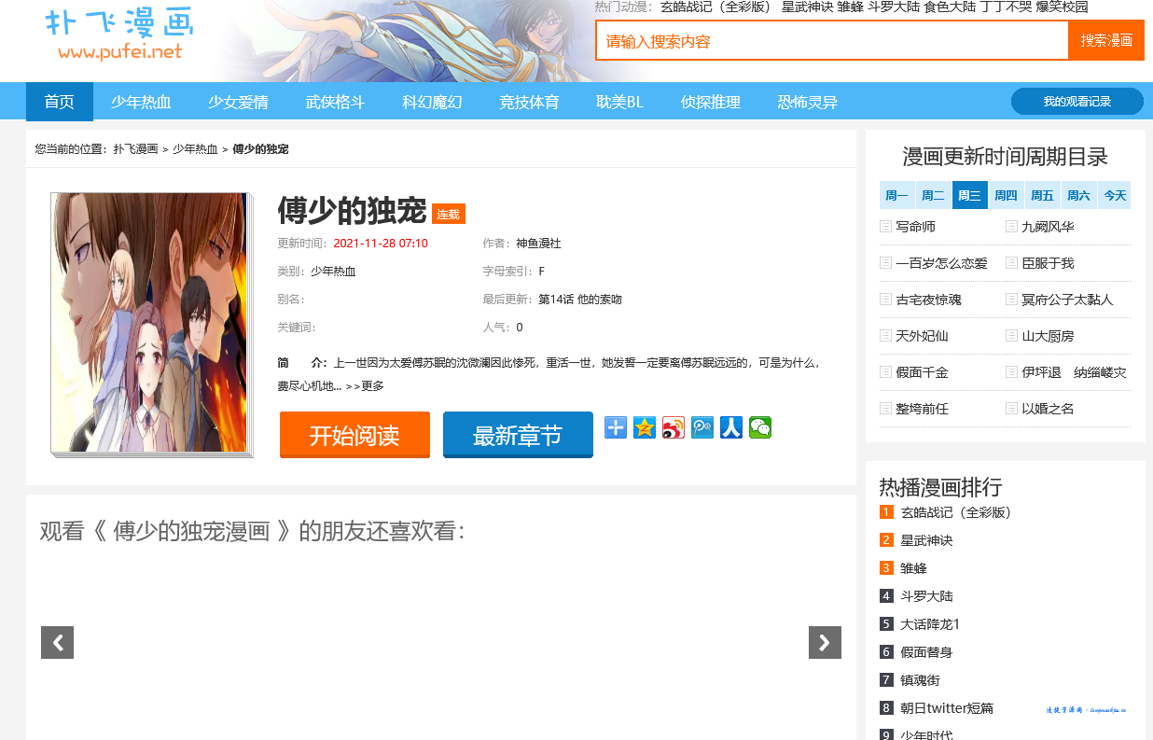
Task: Switch schedule to the 周二 tab
Action: click(x=933, y=195)
